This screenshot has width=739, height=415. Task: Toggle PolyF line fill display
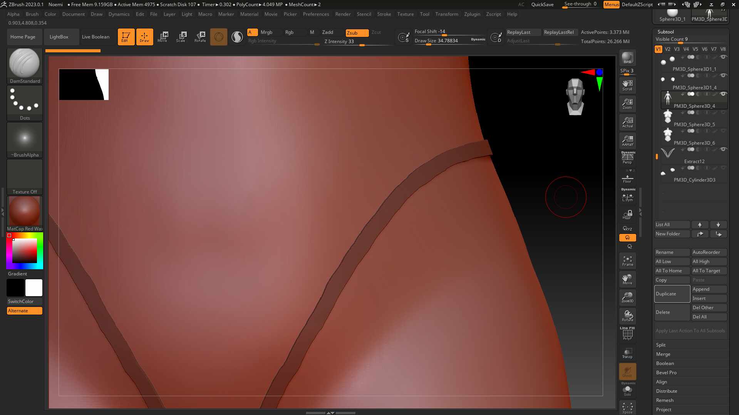[627, 334]
